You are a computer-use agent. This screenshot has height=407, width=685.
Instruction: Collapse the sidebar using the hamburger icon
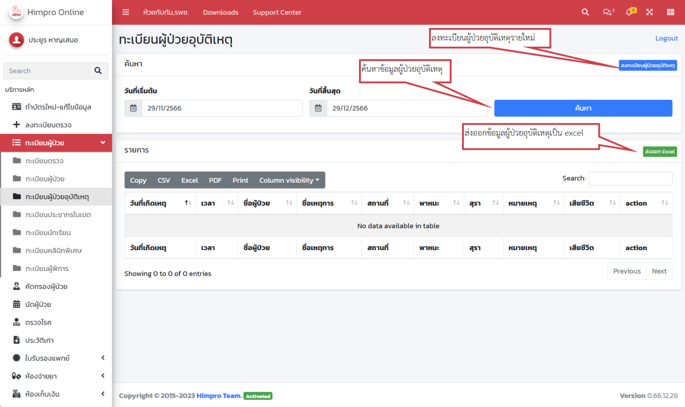pyautogui.click(x=125, y=12)
